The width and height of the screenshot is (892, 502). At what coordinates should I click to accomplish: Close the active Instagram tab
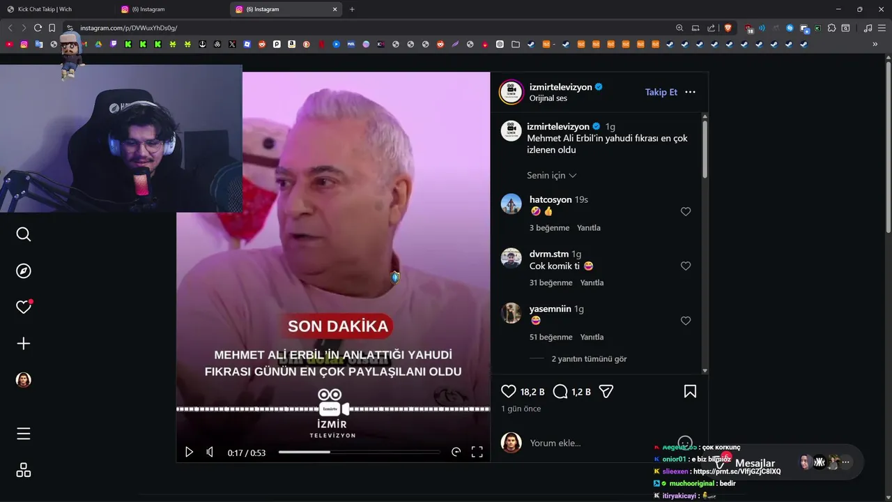[334, 9]
